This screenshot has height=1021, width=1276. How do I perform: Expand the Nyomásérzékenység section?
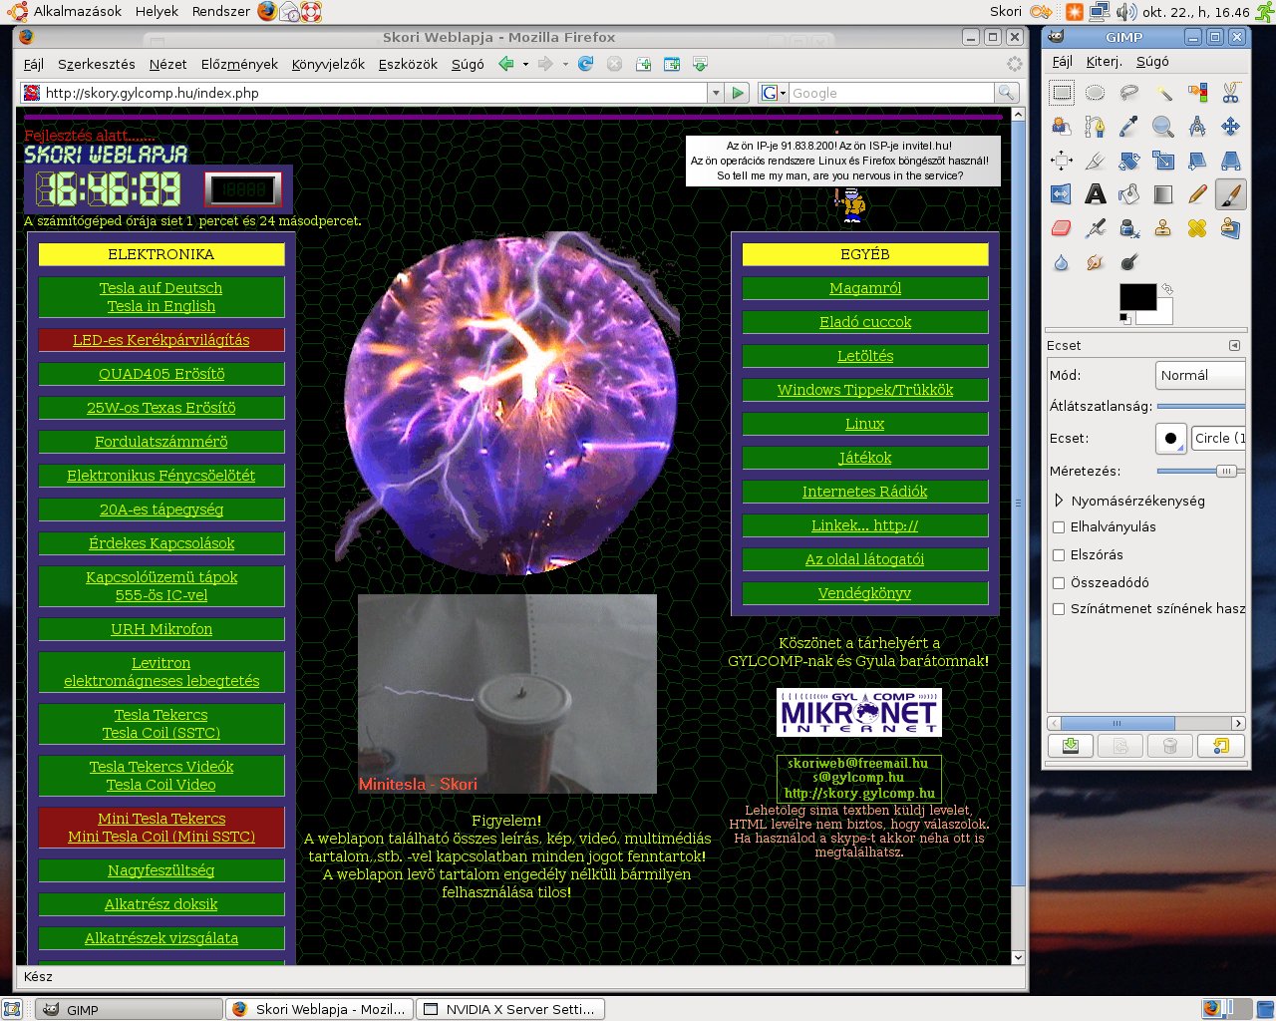click(x=1059, y=501)
